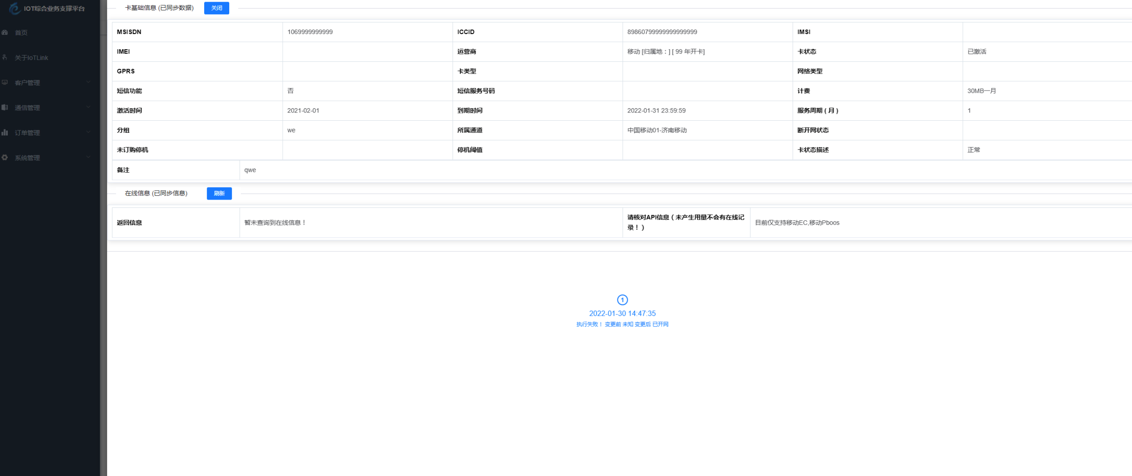Click the 2022-01-30 14:47:35 timestamp link
Viewport: 1132px width, 476px height.
point(622,314)
